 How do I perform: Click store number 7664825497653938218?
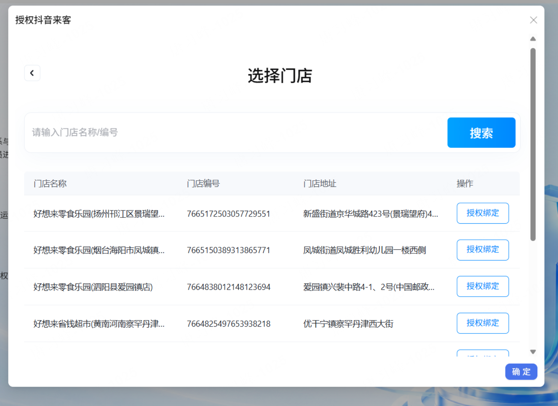click(228, 324)
